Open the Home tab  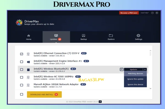pos(29,37)
